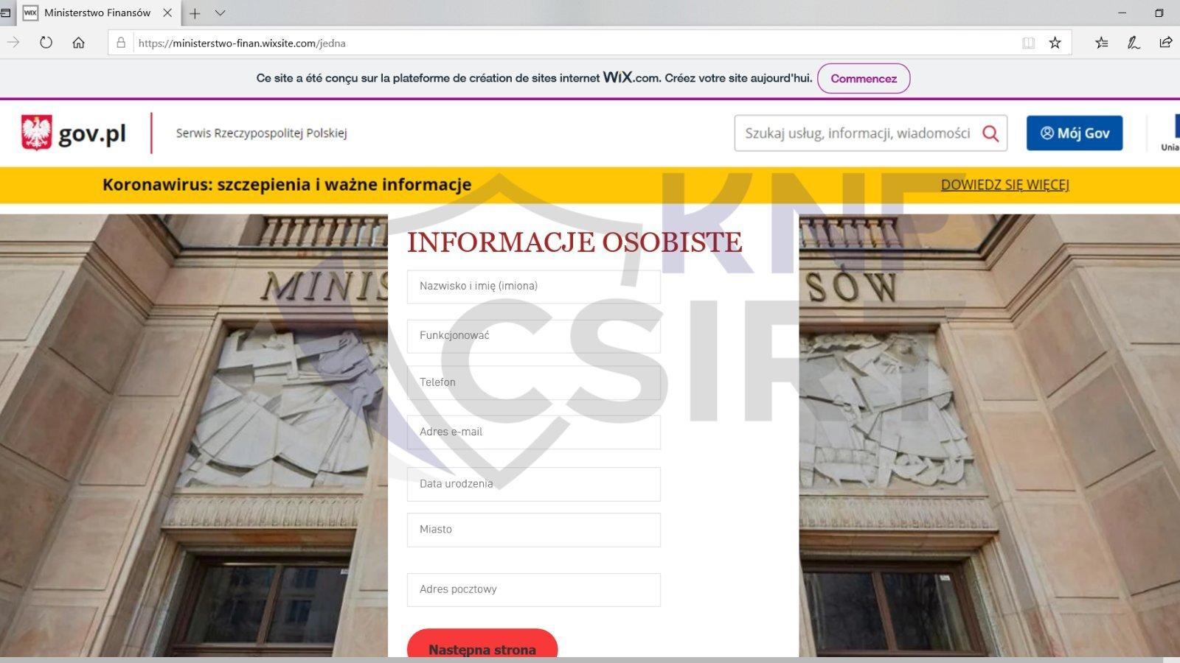Click the padlock site security icon
This screenshot has height=663, width=1180.
click(x=121, y=43)
